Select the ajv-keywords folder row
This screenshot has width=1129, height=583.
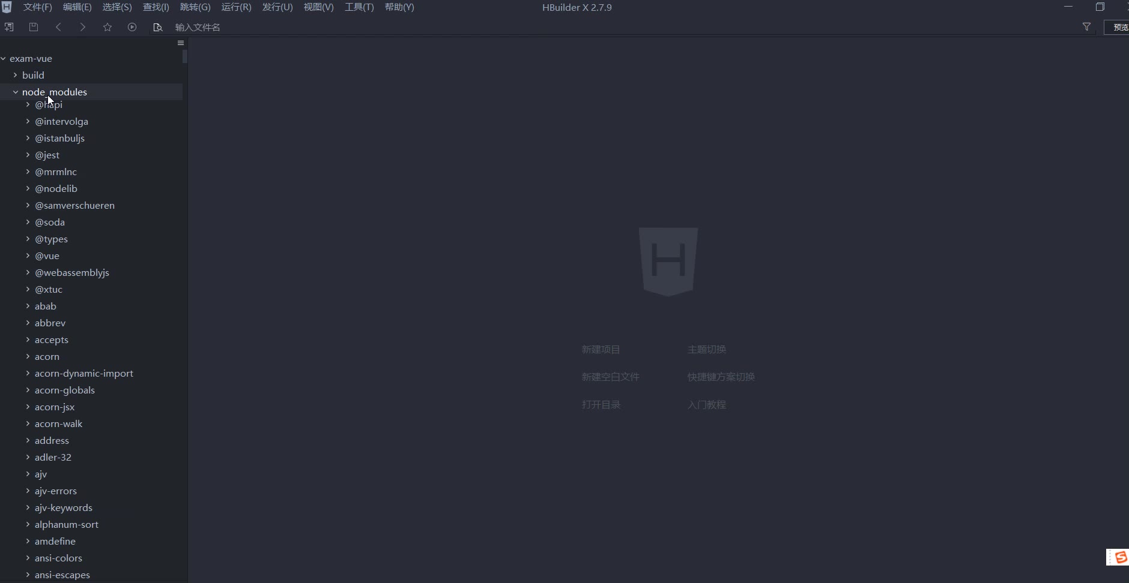91,507
